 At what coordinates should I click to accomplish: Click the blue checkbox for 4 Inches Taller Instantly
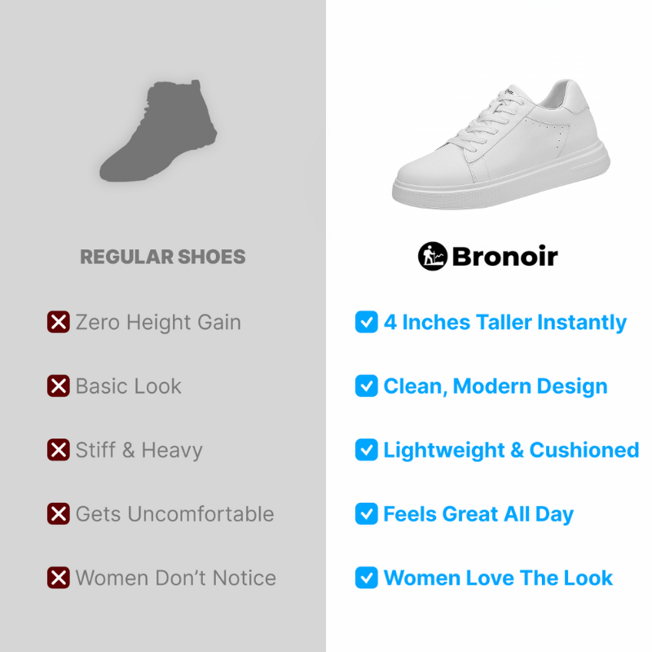[x=366, y=322]
